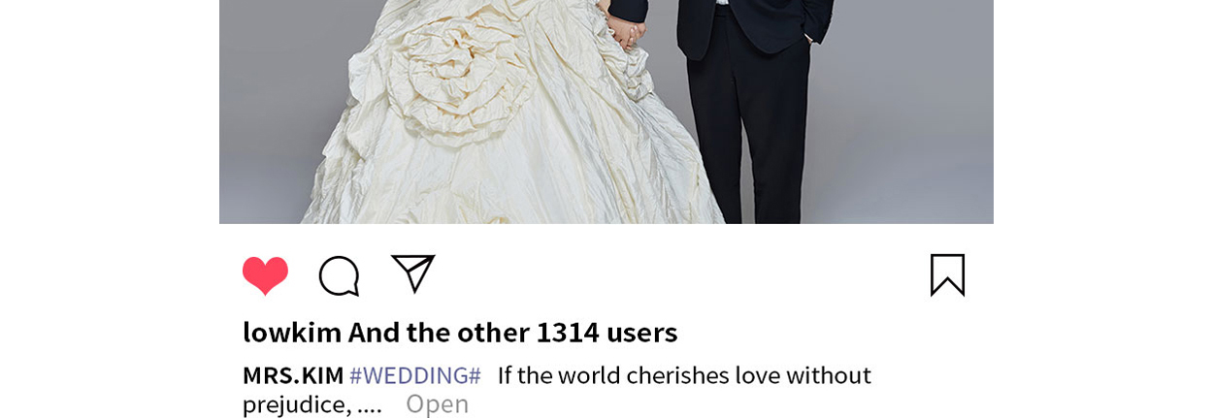1213x418 pixels.
Task: Unlike the post via the red heart
Action: [x=265, y=275]
